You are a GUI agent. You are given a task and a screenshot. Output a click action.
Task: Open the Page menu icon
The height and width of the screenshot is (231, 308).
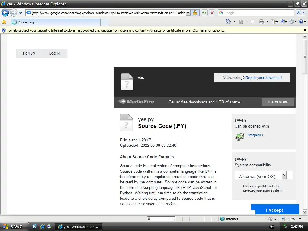274,22
